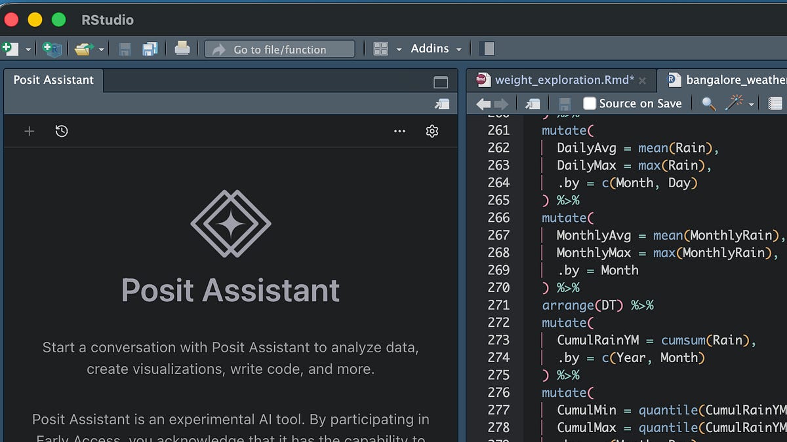This screenshot has width=787, height=442.
Task: Click the "CumulMax = quantile(" code line
Action: click(671, 428)
